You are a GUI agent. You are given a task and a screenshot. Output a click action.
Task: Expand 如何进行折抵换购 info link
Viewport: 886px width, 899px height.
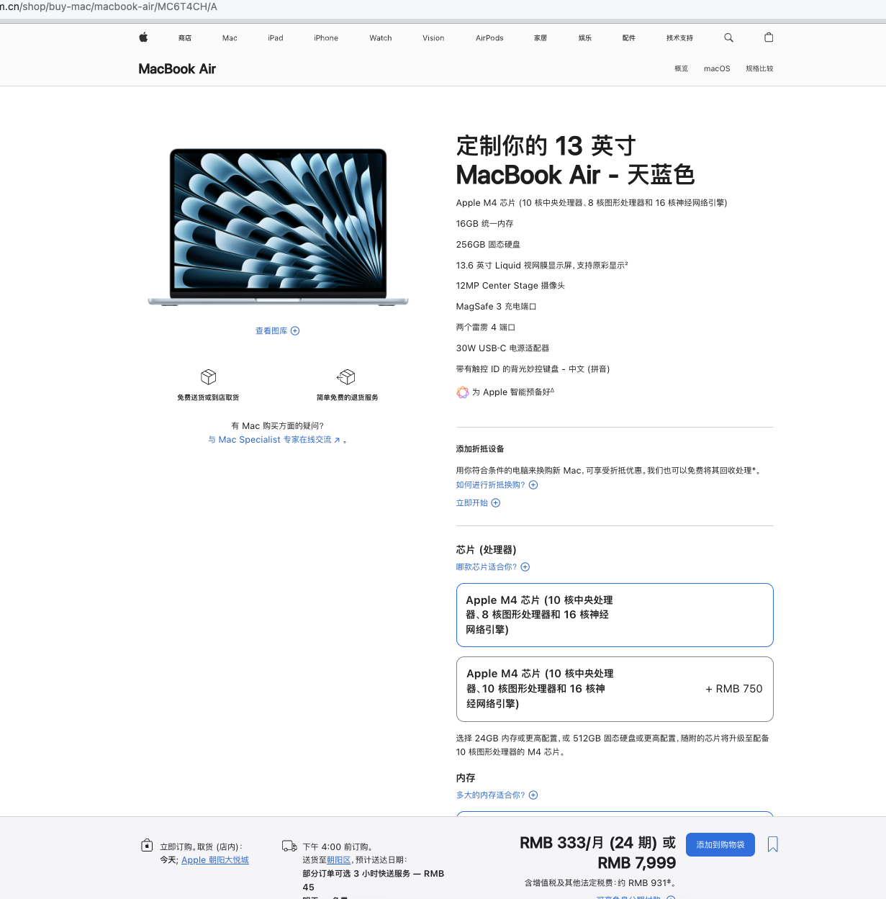497,485
